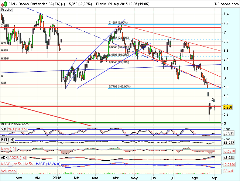Click the ago date axis label
The height and width of the screenshot is (181, 240).
point(195,178)
